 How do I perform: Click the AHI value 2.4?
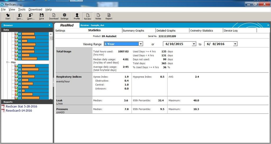(197, 77)
